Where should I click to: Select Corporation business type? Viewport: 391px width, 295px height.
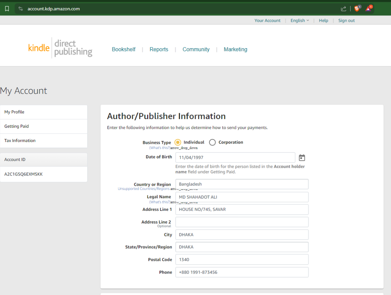(212, 142)
